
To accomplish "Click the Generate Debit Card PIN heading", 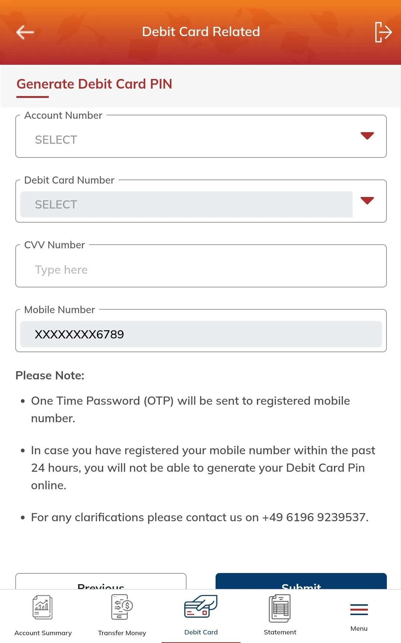I will point(94,84).
